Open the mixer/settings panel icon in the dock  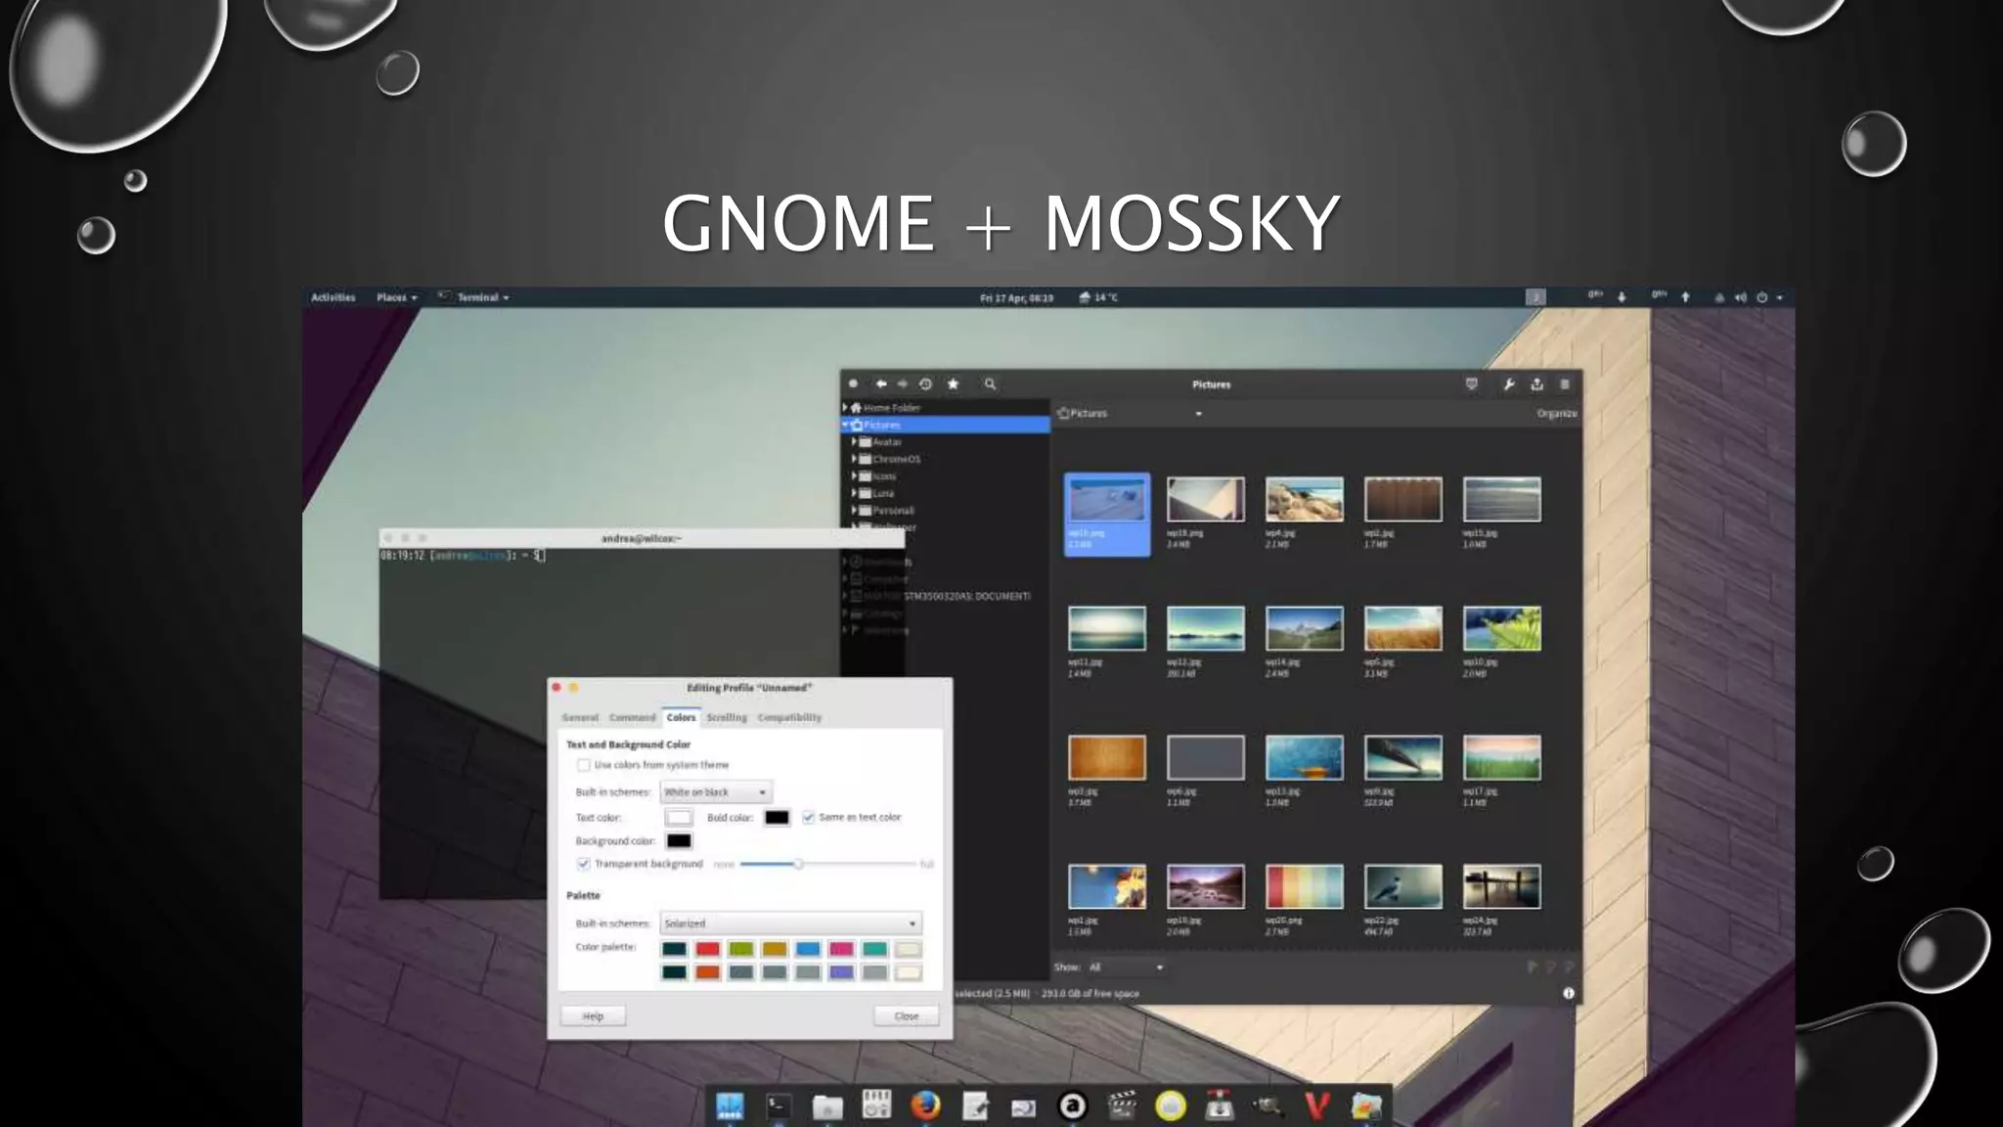click(x=876, y=1104)
